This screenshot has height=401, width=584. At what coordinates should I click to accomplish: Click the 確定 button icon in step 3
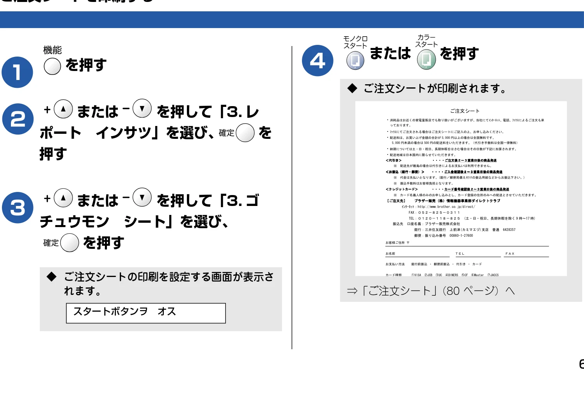coord(70,243)
